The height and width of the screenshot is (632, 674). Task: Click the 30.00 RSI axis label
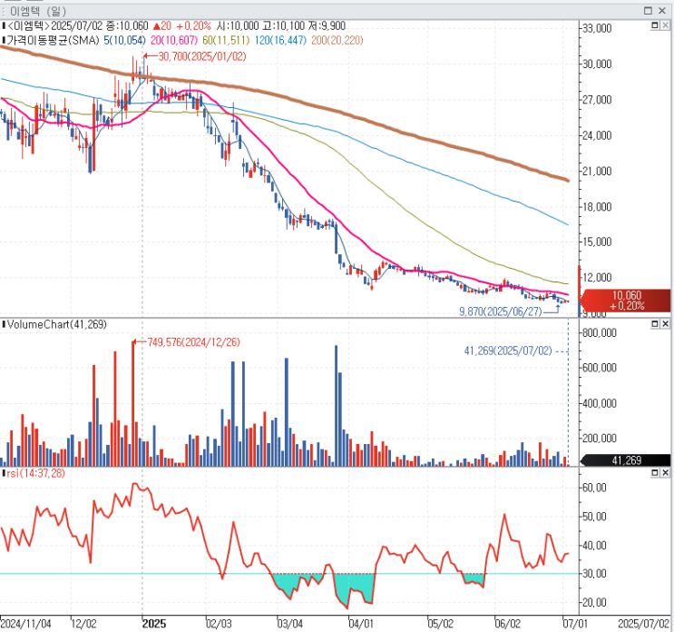pyautogui.click(x=594, y=574)
